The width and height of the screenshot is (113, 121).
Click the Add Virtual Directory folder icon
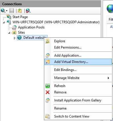click(x=48, y=62)
